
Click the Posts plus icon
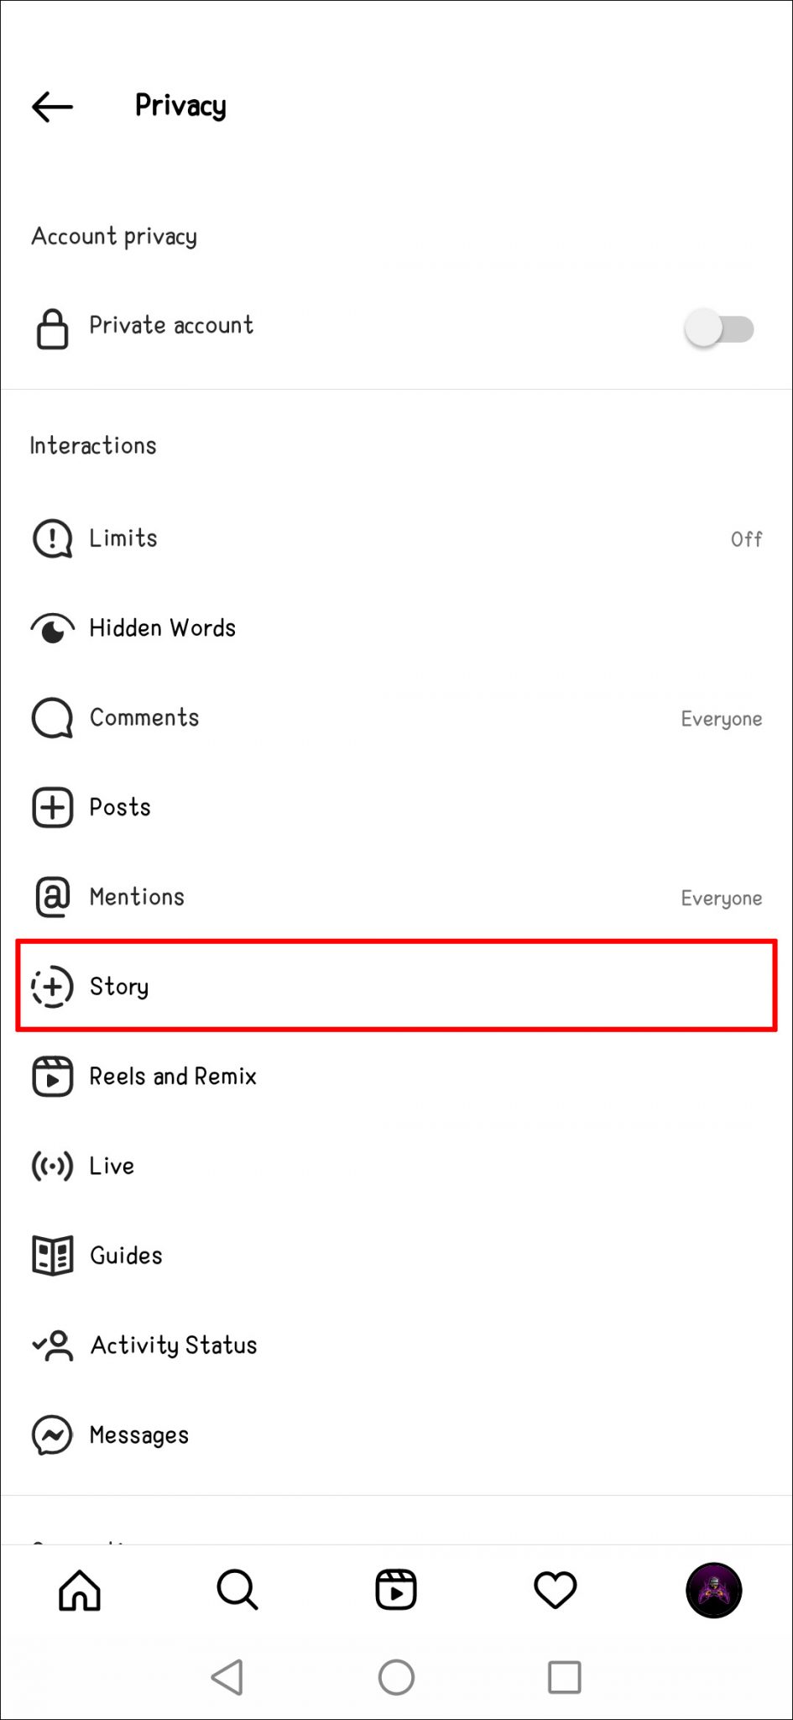click(51, 807)
